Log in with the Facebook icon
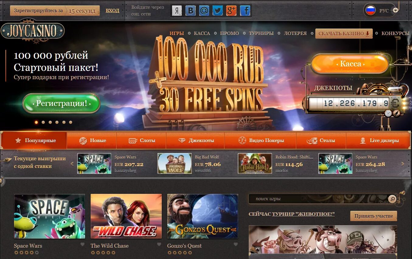This screenshot has width=412, height=259. tap(245, 11)
